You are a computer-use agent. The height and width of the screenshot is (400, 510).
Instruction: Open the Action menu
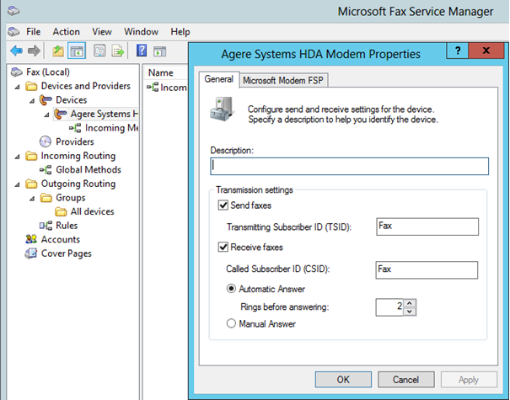tap(67, 31)
